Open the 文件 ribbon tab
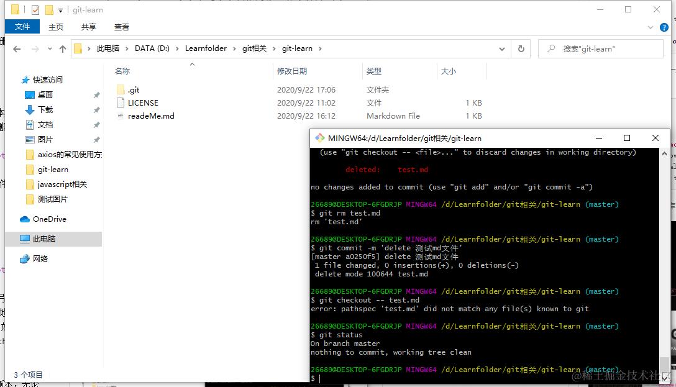The image size is (676, 387). 22,27
